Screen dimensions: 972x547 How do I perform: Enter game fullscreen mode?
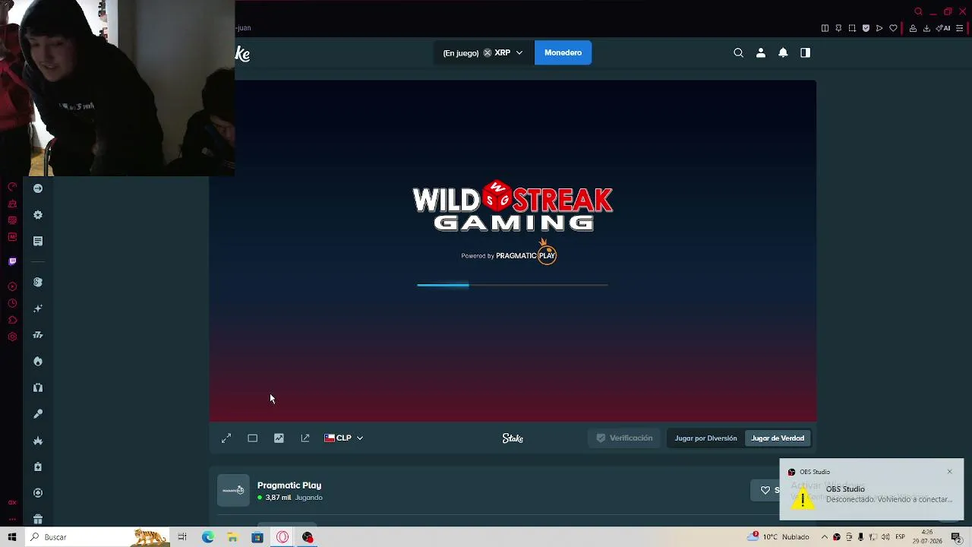(226, 438)
